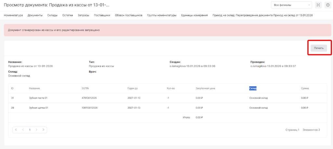Expand the Все филиалы branch dropdown
The height and width of the screenshot is (149, 333).
(x=291, y=5)
